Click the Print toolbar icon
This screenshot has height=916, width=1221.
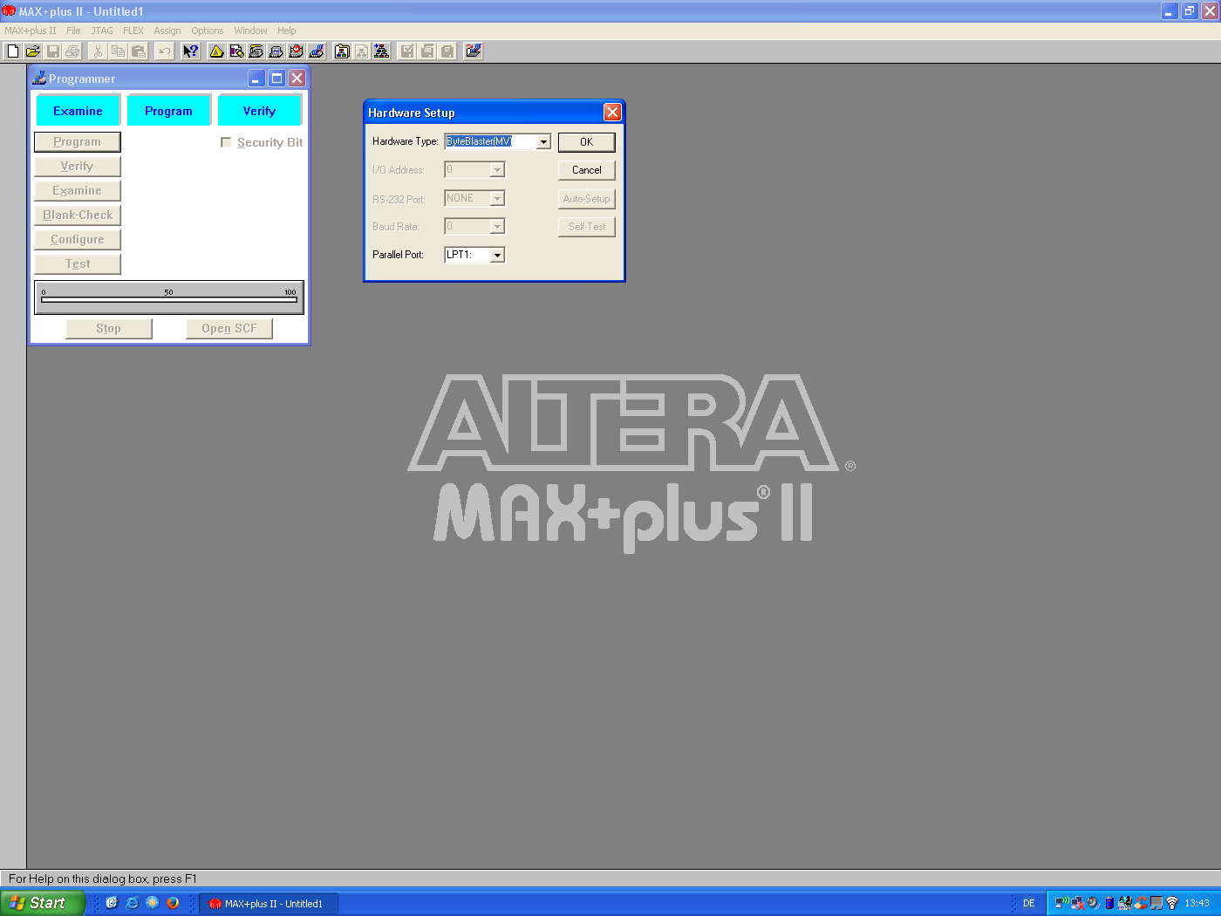(73, 51)
